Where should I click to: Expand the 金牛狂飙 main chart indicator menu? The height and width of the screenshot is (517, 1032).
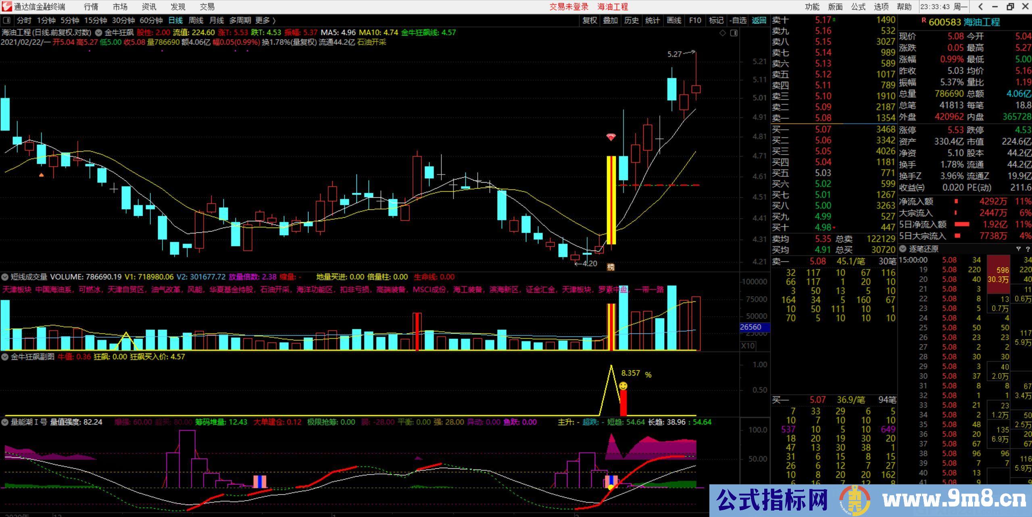point(99,33)
